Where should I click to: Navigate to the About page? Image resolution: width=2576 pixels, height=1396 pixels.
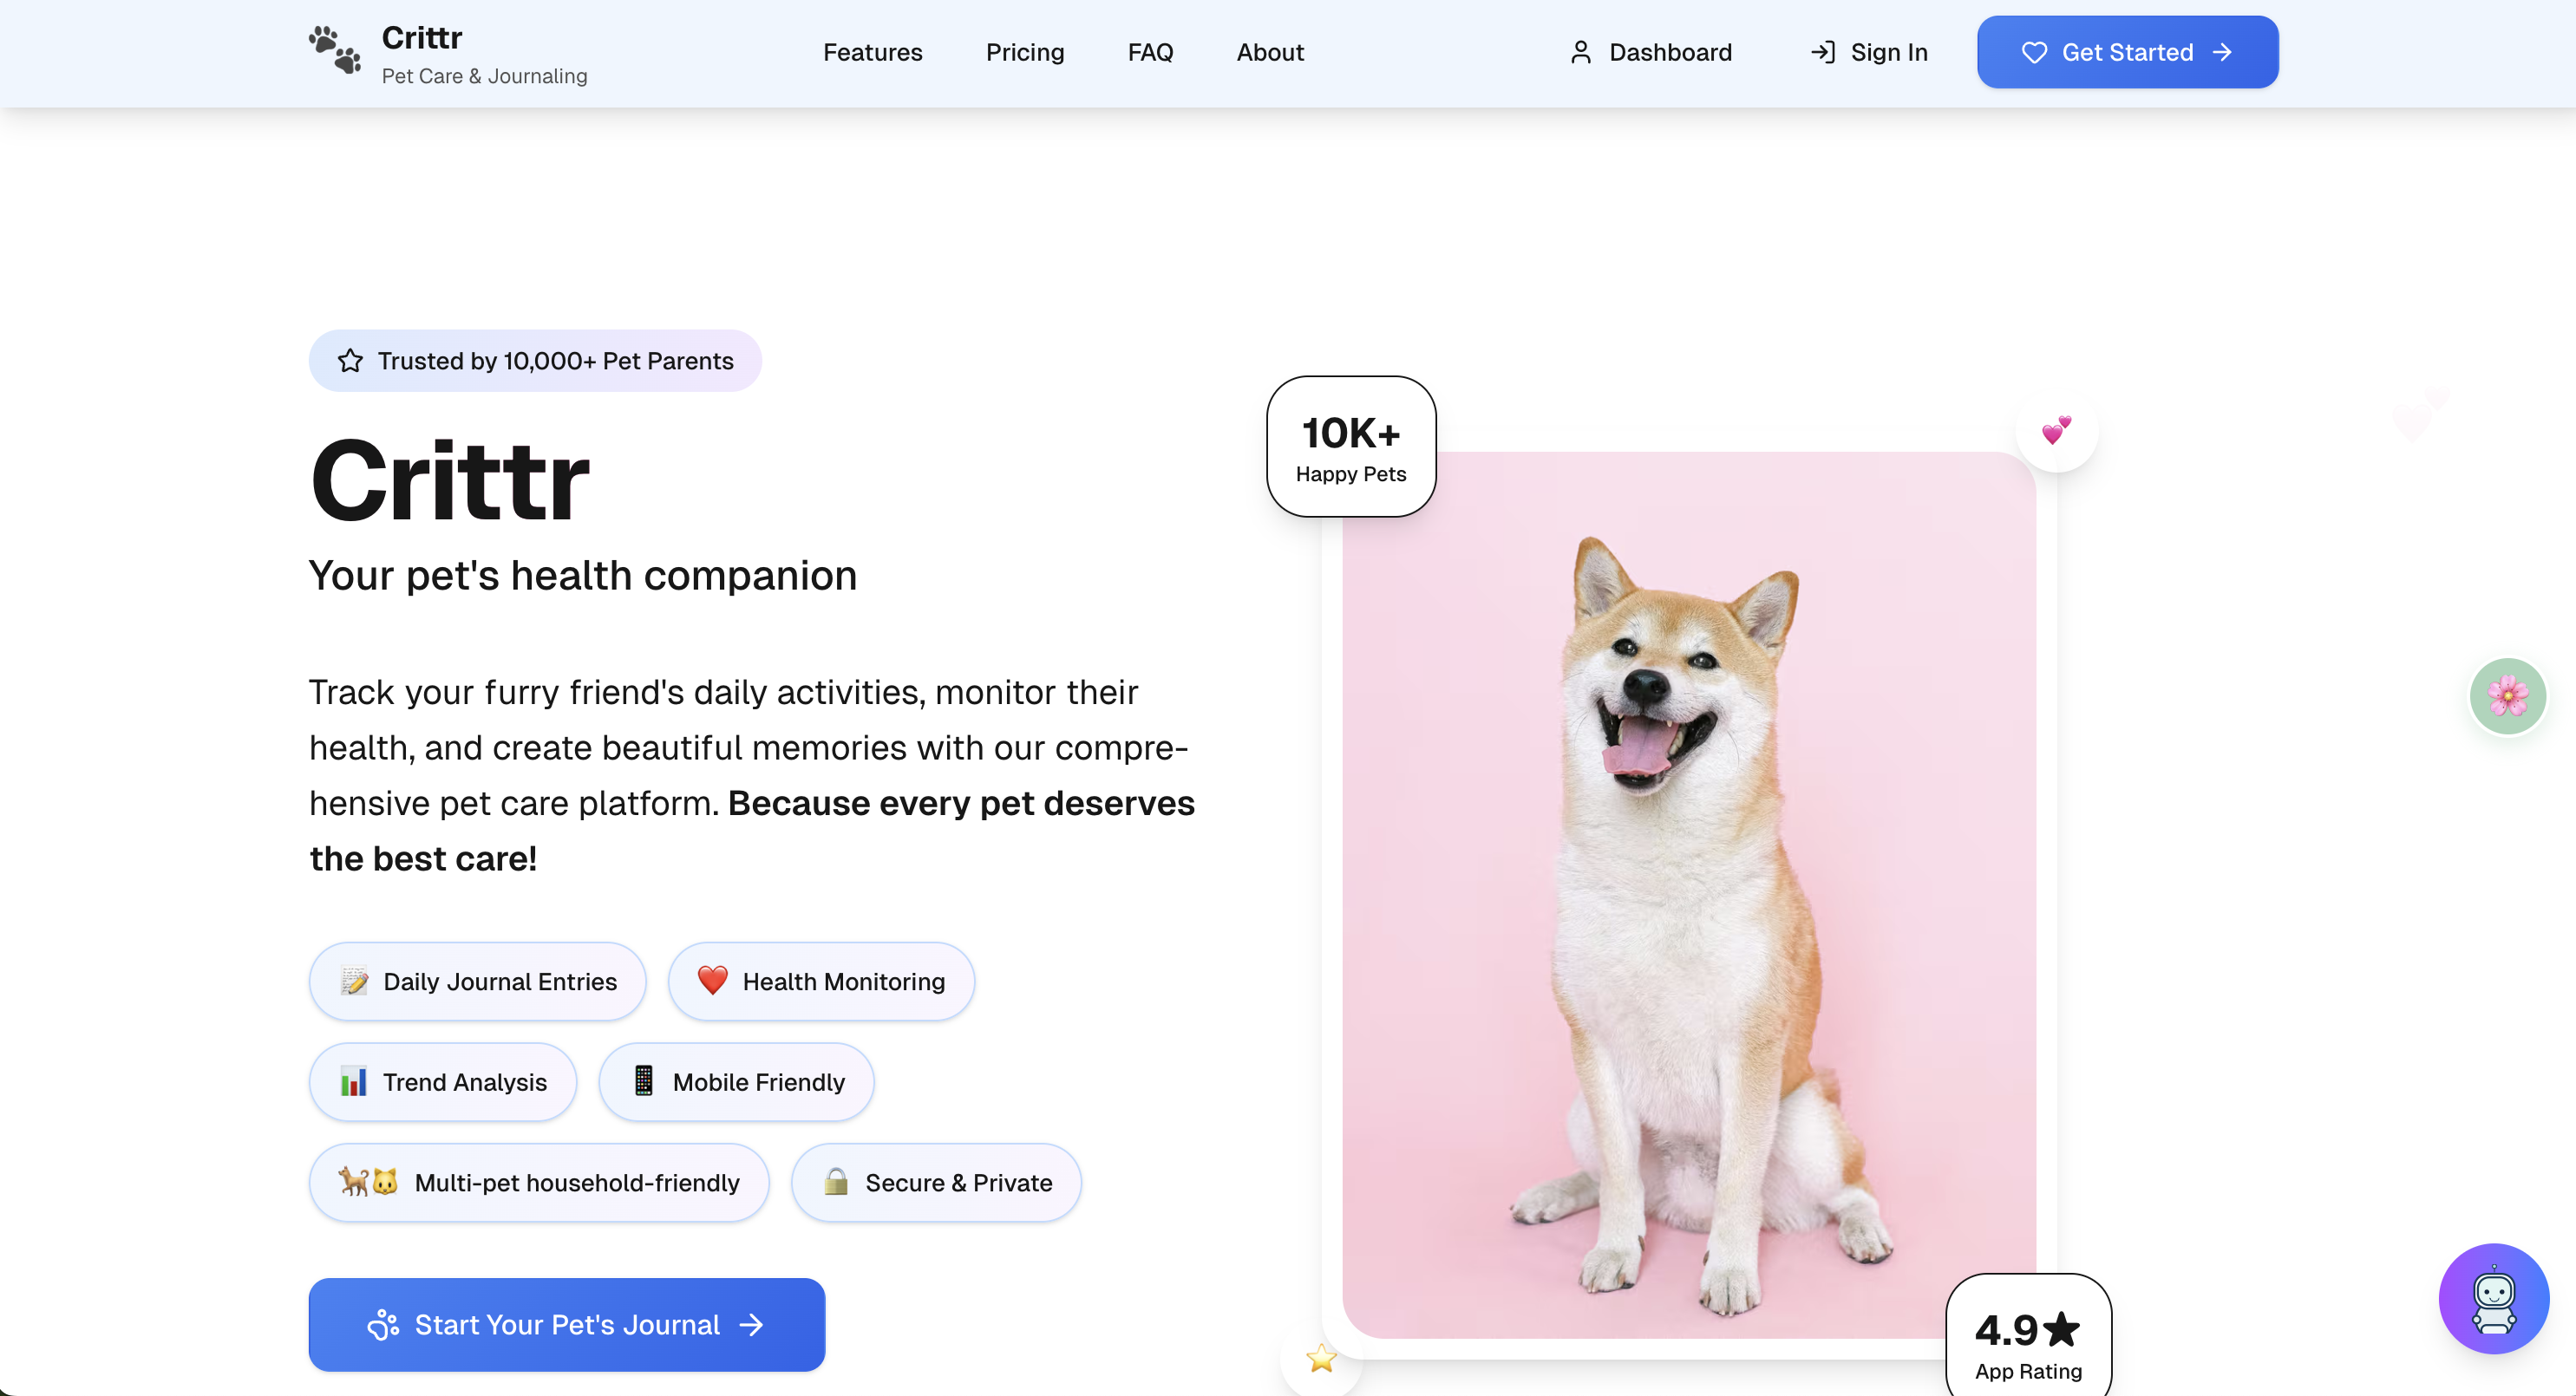(x=1270, y=52)
